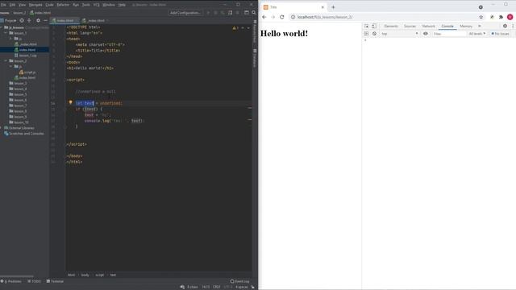
Task: Toggle the DevTools device toolbar icon
Action: point(374,26)
